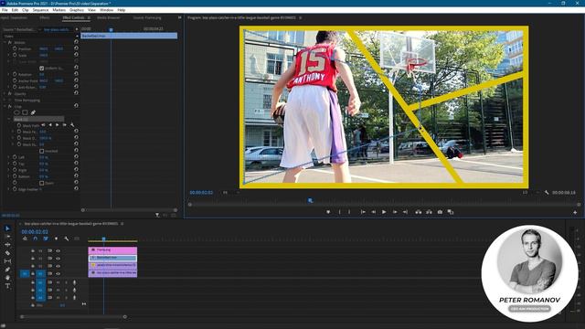
Task: Select the Type tool
Action: [7, 286]
